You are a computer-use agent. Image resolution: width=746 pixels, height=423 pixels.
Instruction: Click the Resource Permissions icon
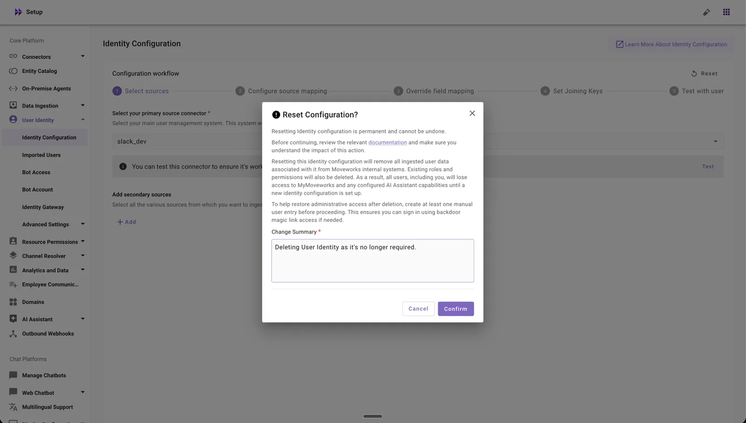click(13, 241)
